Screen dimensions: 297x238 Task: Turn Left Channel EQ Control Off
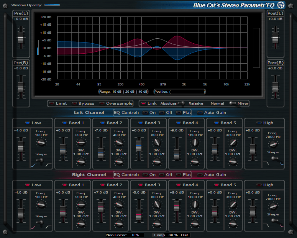162,113
